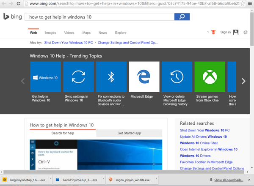Screen dimensions: 254x186
Task: Click the blue magnifier search button
Action: click(x=182, y=16)
